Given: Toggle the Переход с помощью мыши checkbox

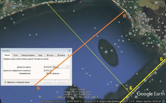Looking at the screenshot, I should 5,82.
